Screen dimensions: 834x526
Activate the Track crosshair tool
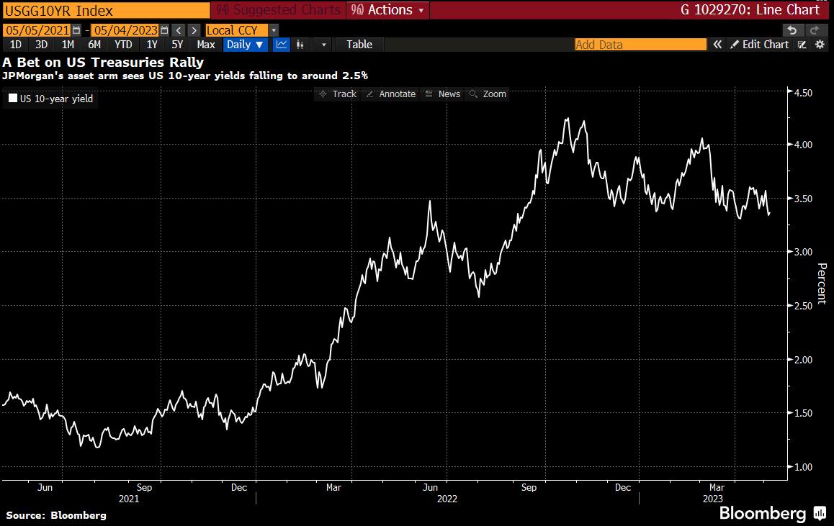(x=337, y=94)
